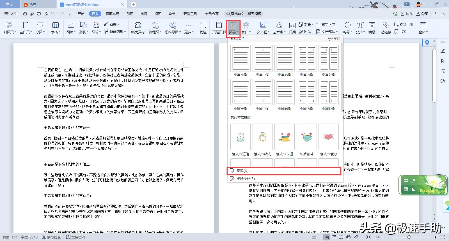Screen dimensions: 449x241
Task: Collapse the ribbon with the chevron
Action: point(443,14)
